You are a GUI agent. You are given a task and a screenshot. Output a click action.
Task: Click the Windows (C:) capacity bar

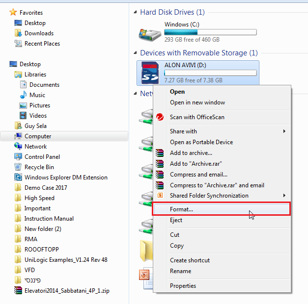click(x=210, y=32)
